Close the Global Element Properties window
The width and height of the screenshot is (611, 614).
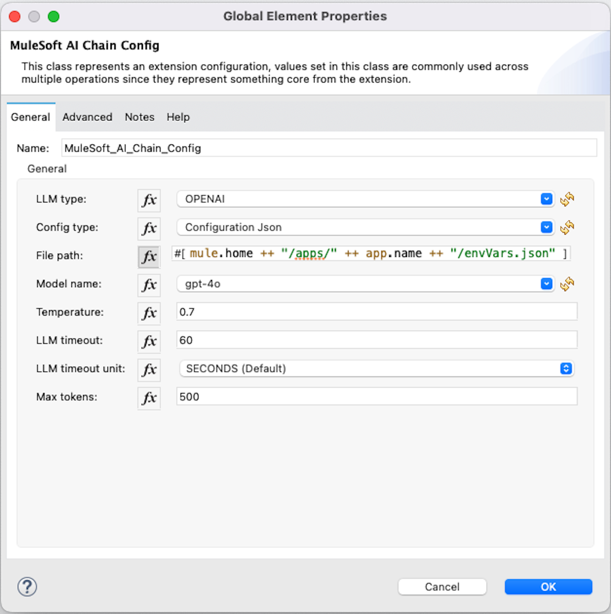(15, 16)
